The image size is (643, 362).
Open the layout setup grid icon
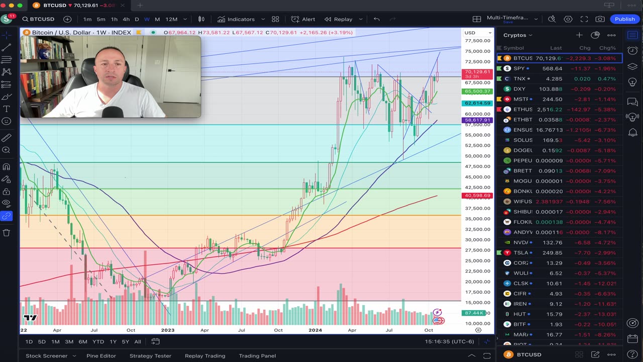click(x=477, y=19)
